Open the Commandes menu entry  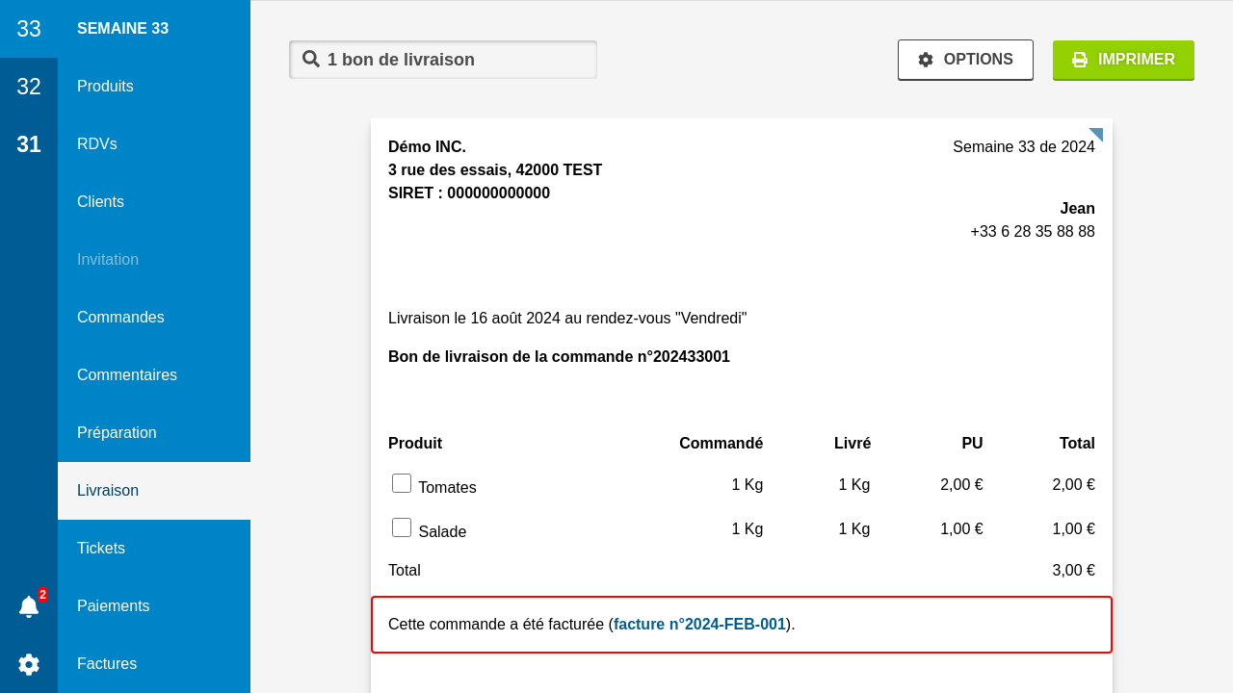point(120,318)
